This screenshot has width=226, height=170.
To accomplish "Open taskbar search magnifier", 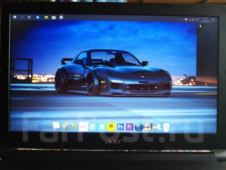I will click(22, 17).
